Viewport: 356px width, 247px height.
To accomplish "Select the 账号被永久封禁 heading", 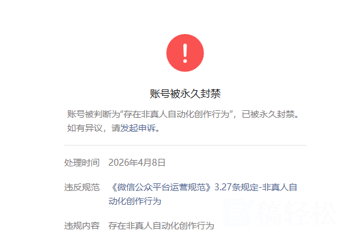I will point(185,93).
